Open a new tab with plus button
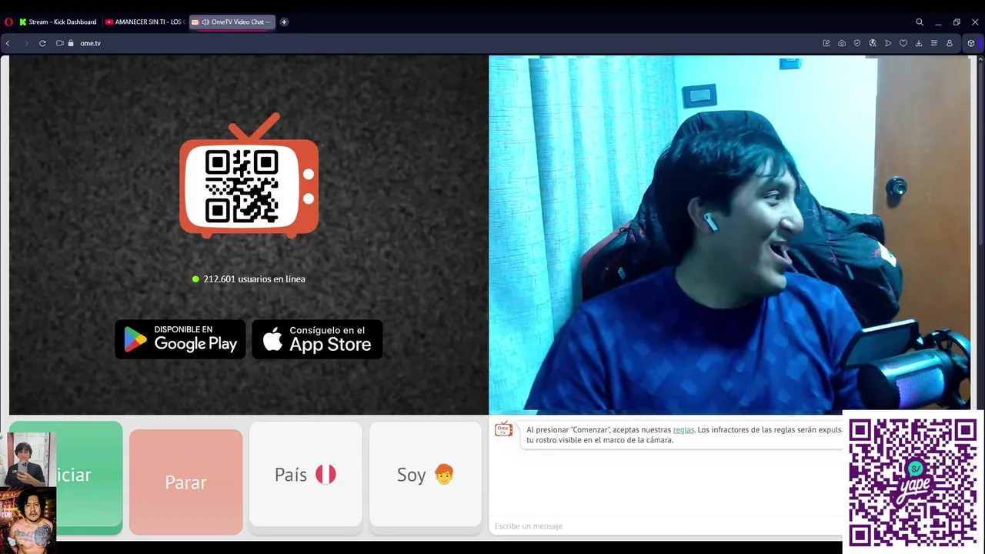The image size is (985, 554). tap(284, 22)
